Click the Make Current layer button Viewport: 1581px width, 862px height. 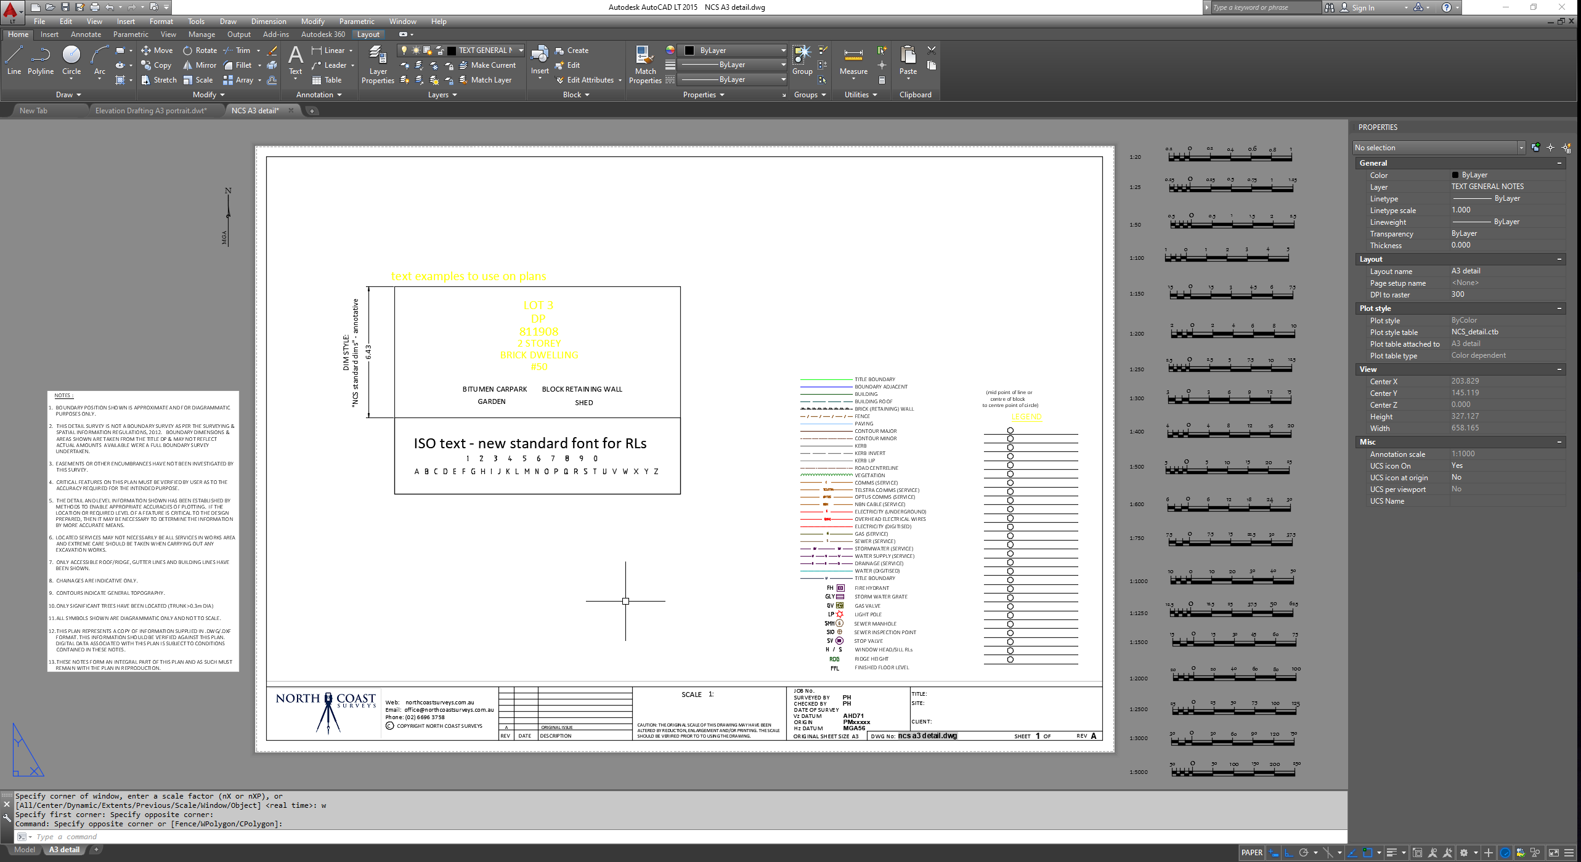coord(487,65)
